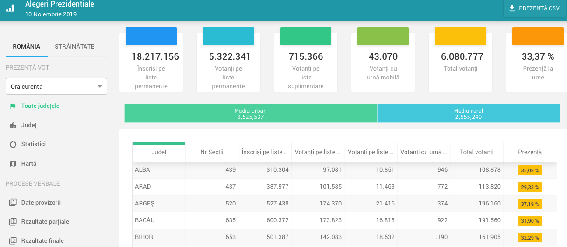Viewport: 567px width, 247px height.
Task: Sort by the Prezență column header
Action: [530, 152]
